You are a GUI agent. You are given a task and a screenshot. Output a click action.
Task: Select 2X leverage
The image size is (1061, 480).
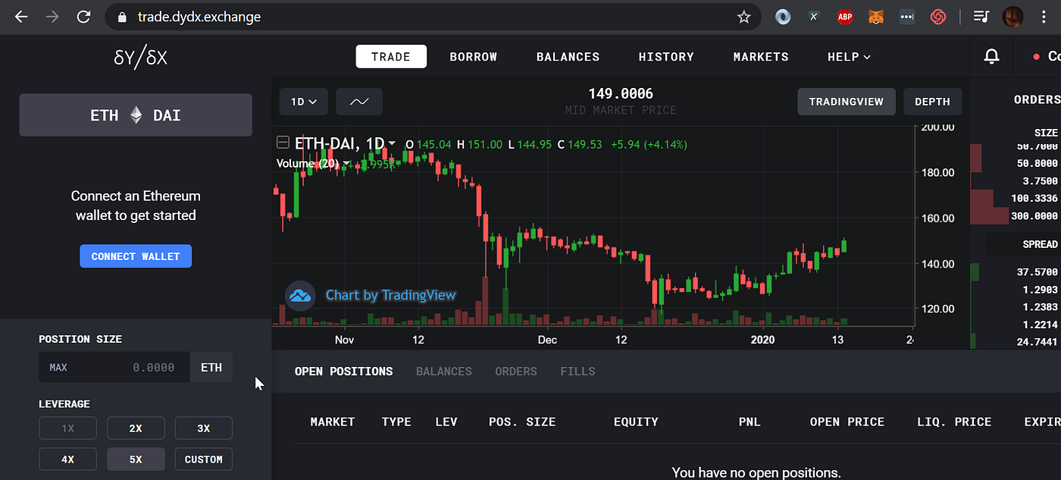136,428
